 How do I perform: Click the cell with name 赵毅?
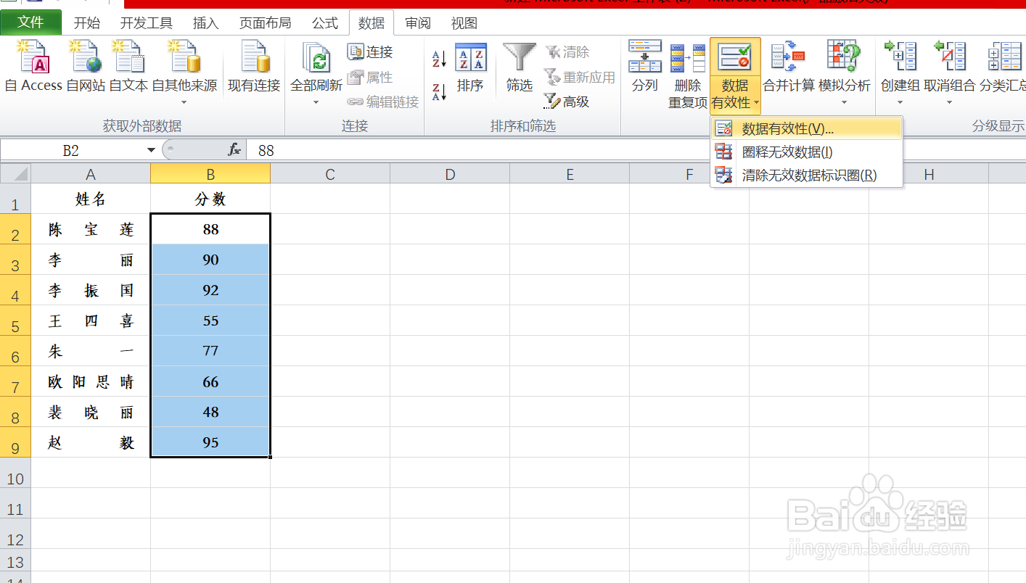(91, 442)
